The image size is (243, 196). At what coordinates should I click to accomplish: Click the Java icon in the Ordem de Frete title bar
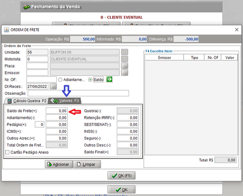click(7, 29)
